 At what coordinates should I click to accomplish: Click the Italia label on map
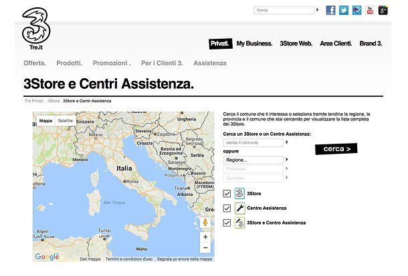click(124, 168)
